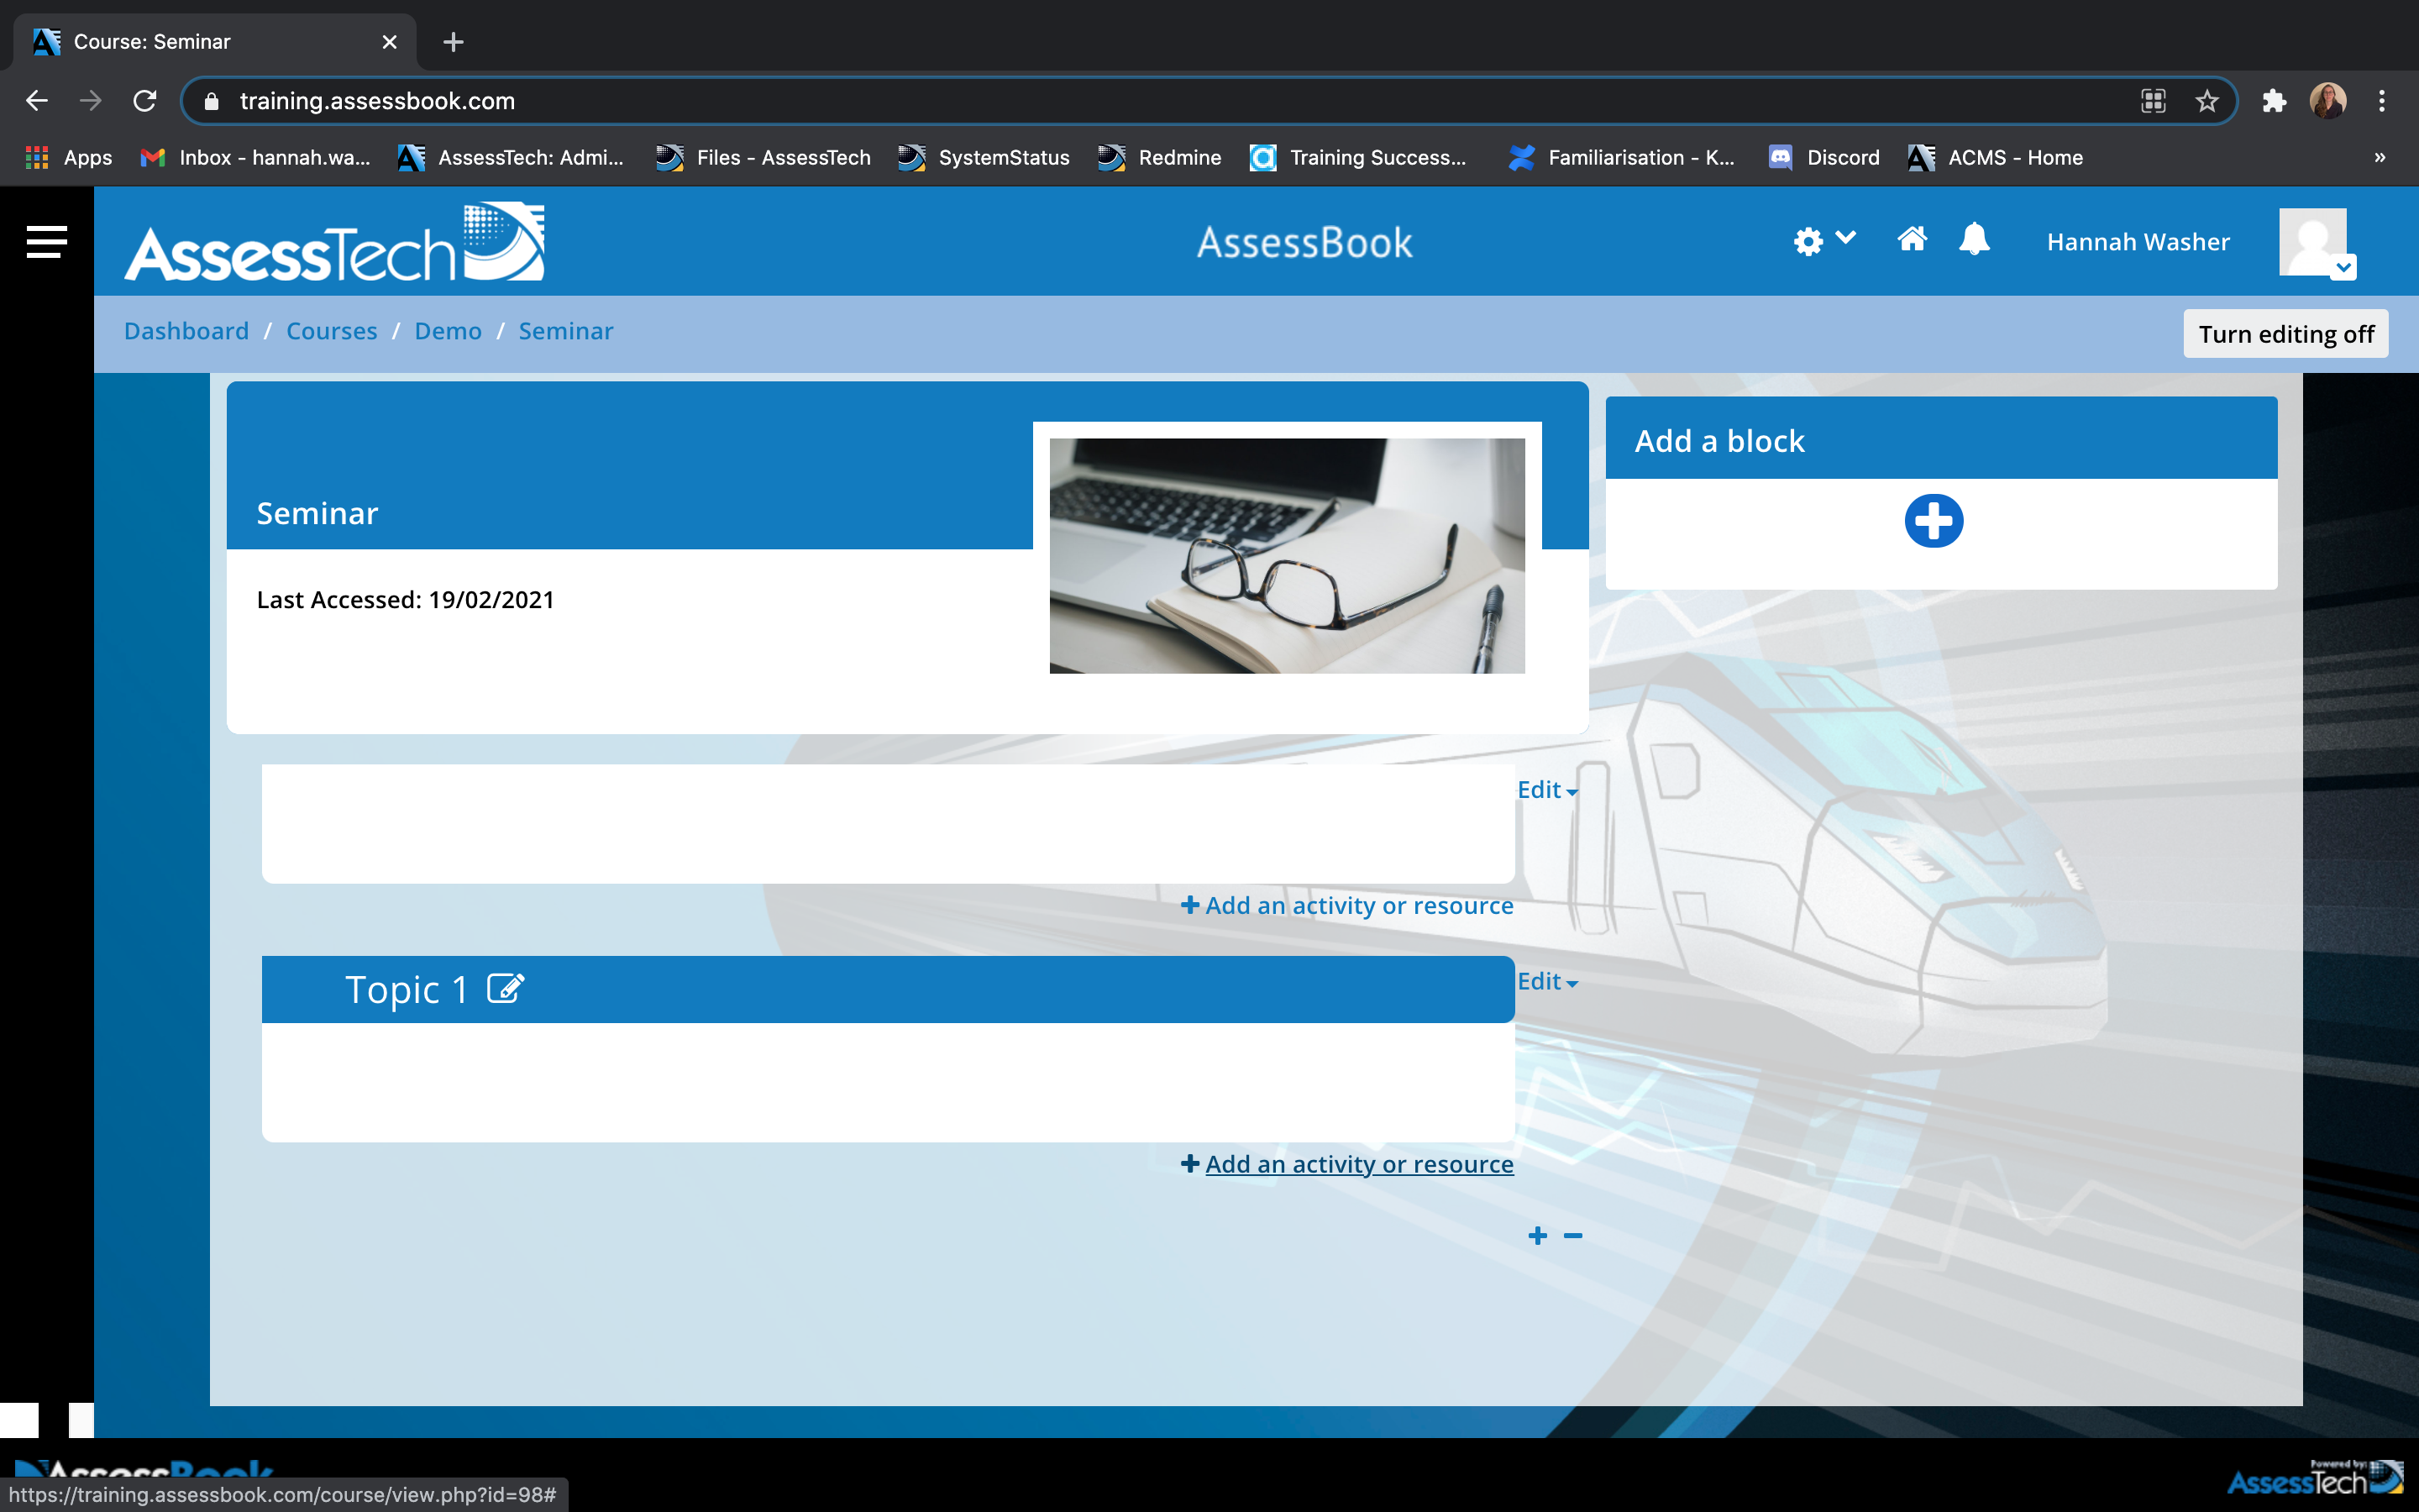Add a topic section plus icon
Viewport: 2419px width, 1512px height.
pyautogui.click(x=1537, y=1236)
